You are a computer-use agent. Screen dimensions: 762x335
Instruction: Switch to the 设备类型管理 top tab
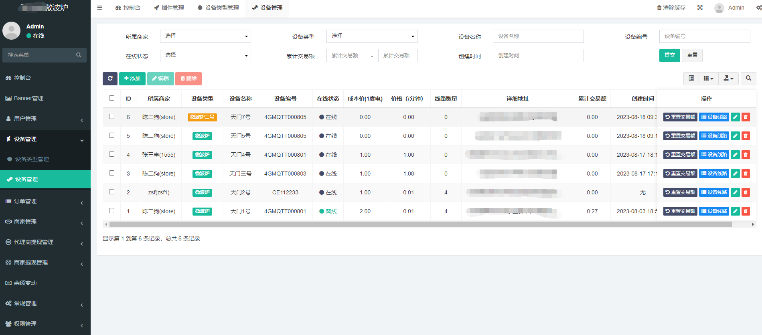(x=218, y=8)
